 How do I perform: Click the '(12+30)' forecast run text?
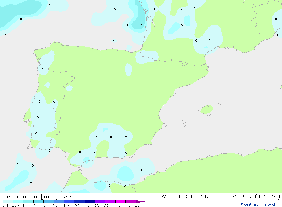coord(268,197)
